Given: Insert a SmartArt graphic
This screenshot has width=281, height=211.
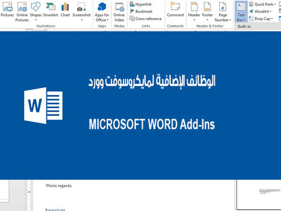Looking at the screenshot, I should (51, 10).
